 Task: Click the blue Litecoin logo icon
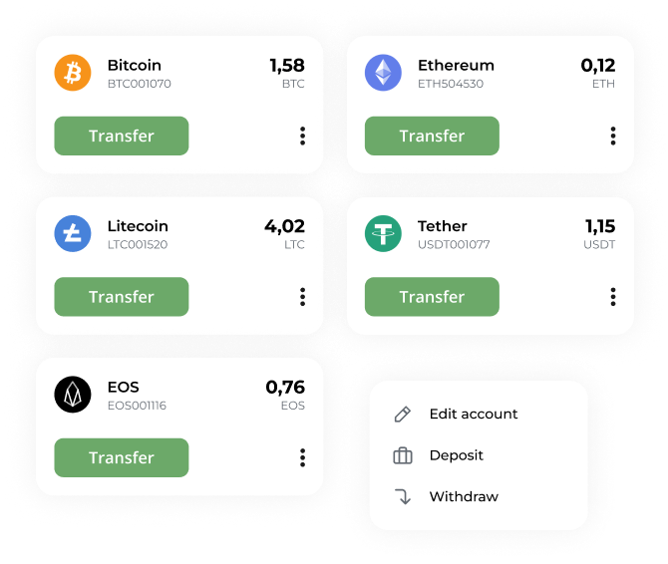[x=73, y=233]
